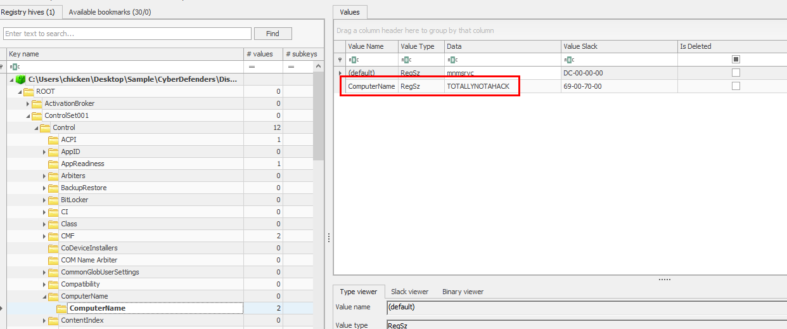
Task: Click the CommonGlobUserSettings folder icon
Action: pyautogui.click(x=53, y=272)
